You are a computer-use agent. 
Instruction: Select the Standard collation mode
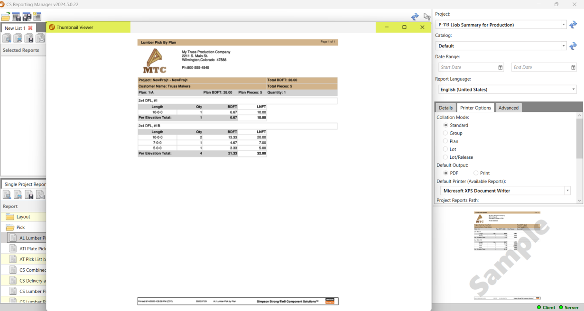[x=445, y=125]
